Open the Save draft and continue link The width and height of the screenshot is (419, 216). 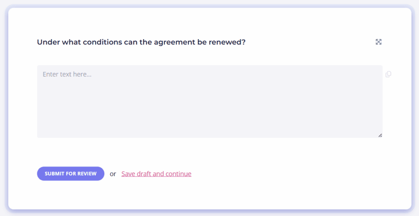click(x=156, y=174)
